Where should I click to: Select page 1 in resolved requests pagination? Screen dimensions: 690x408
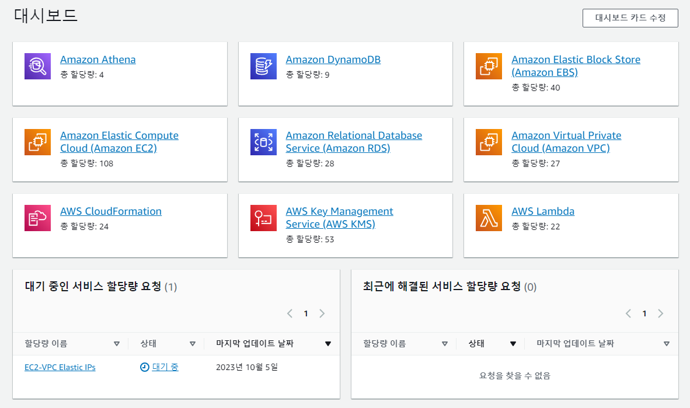(644, 313)
